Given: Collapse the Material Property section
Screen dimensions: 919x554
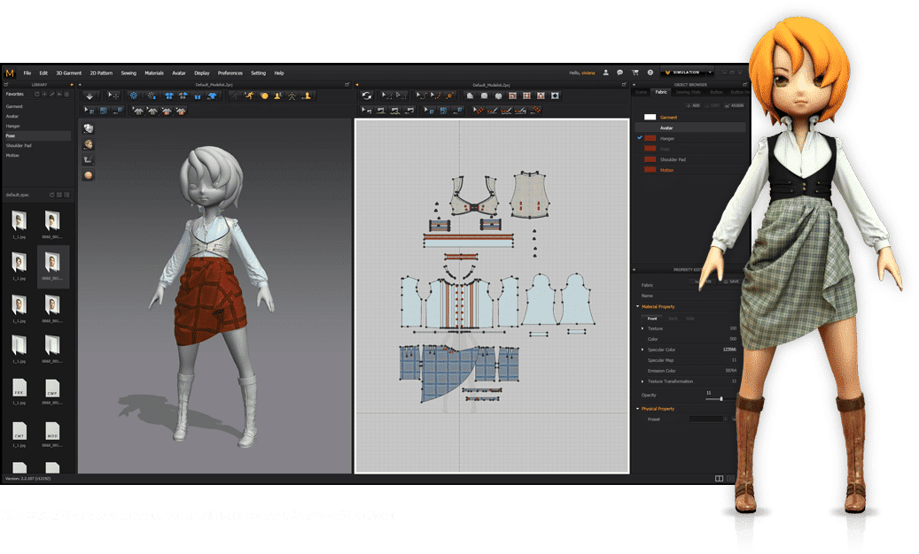Looking at the screenshot, I should click(x=638, y=306).
